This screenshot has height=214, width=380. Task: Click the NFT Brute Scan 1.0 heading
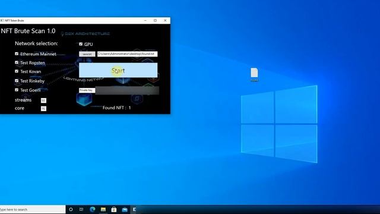[28, 31]
